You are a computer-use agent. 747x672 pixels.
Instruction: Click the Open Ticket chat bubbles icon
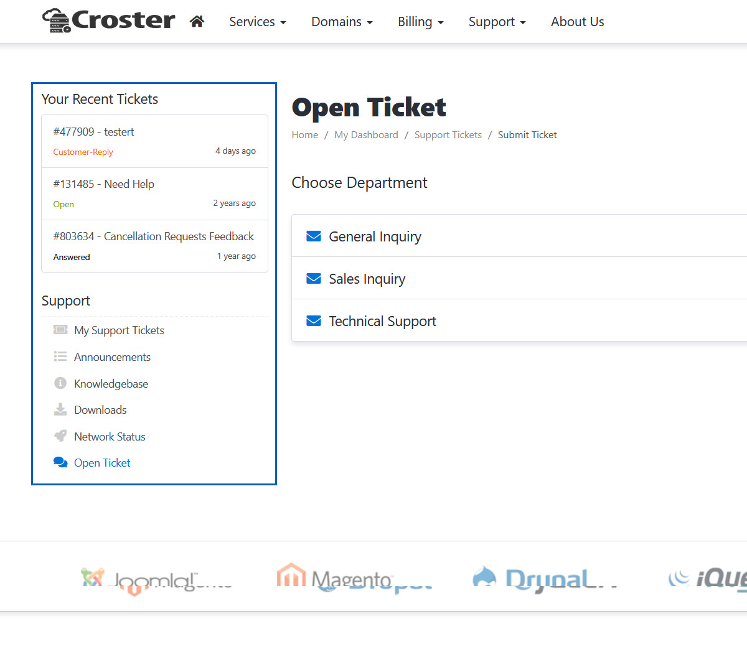[60, 462]
